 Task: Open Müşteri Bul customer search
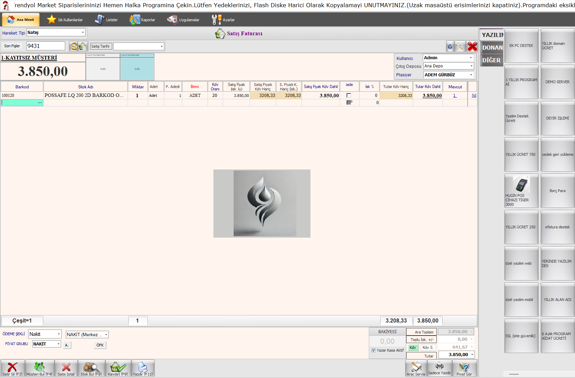pyautogui.click(x=39, y=368)
